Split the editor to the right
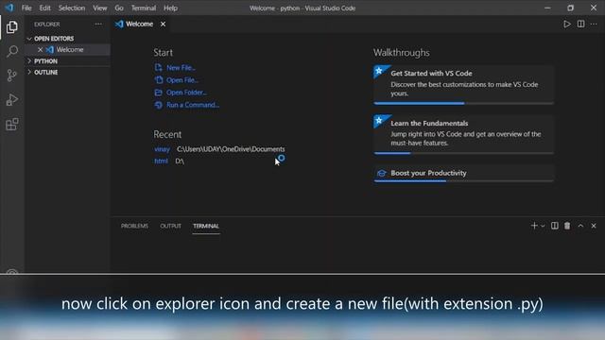 (580, 24)
